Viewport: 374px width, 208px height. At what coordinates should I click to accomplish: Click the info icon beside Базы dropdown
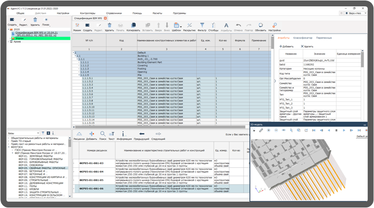pyautogui.click(x=53, y=133)
